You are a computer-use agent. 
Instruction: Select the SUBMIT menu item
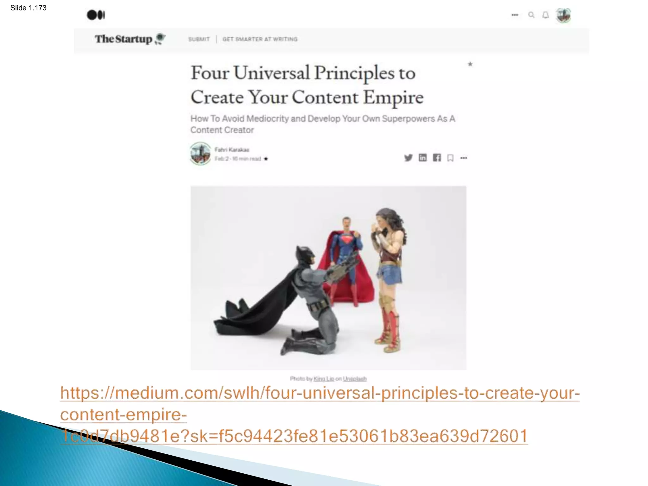(199, 39)
